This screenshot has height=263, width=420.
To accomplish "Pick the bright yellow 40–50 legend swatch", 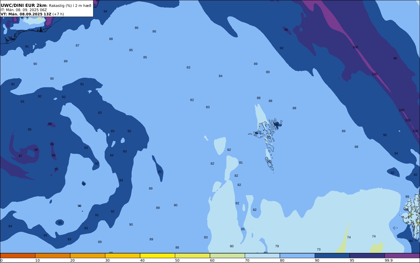I will [157, 255].
